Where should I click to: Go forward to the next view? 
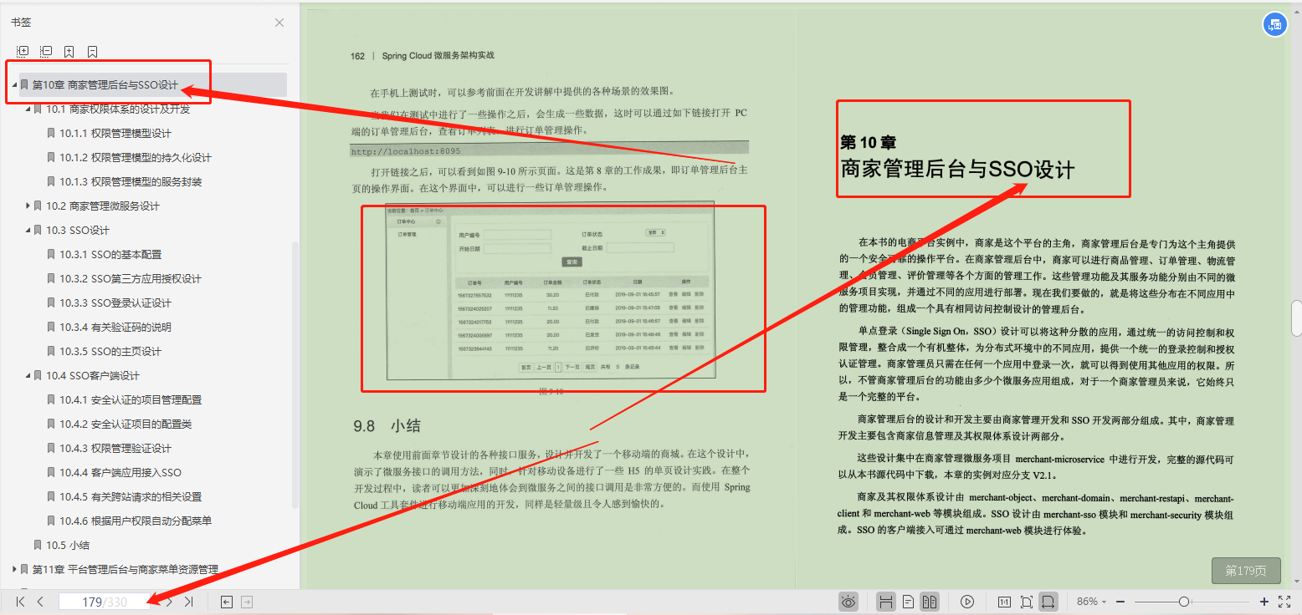coord(247,602)
